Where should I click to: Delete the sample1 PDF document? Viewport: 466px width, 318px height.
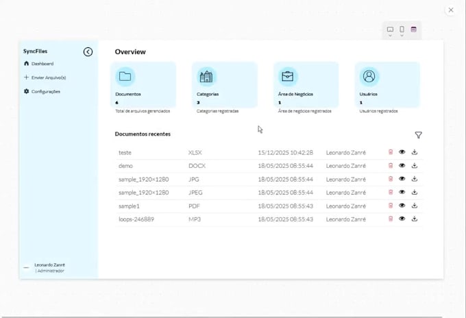(x=391, y=206)
